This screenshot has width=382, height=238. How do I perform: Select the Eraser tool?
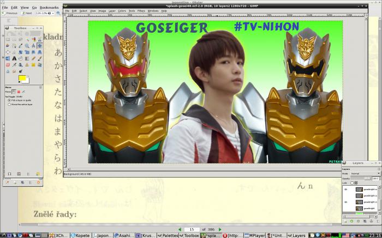pyautogui.click(x=8, y=65)
